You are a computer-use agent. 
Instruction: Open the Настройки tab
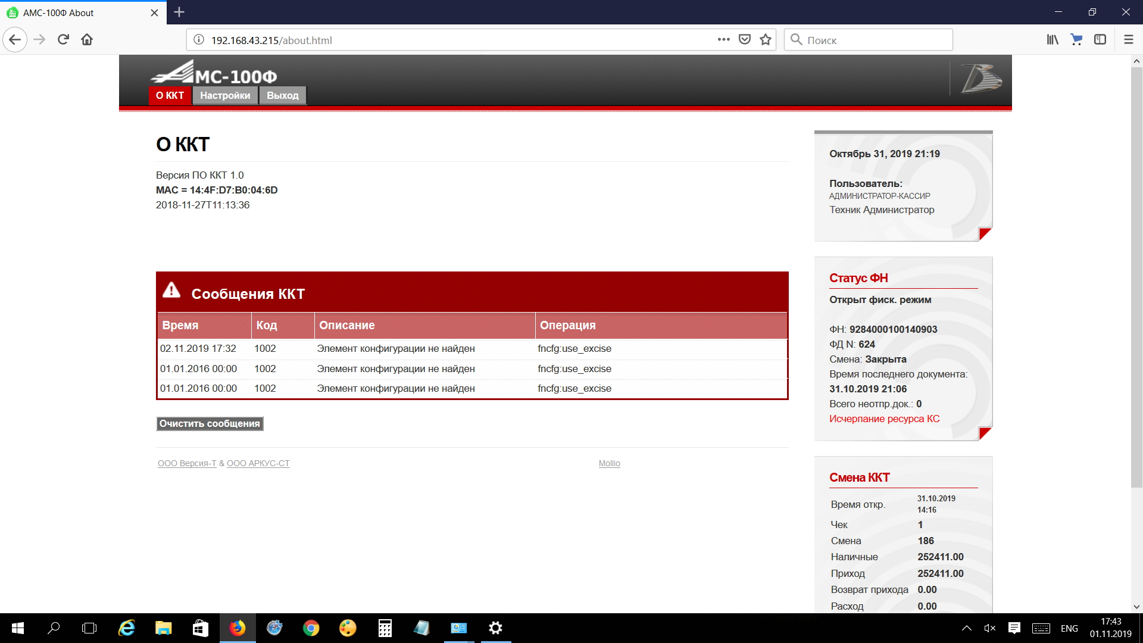point(225,95)
